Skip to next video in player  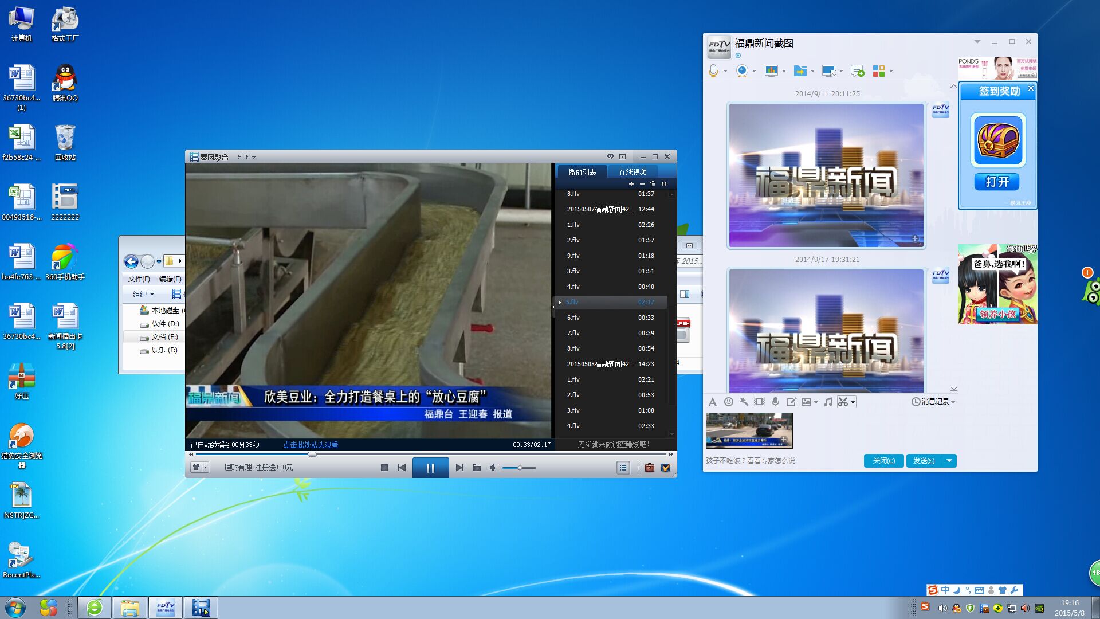coord(459,468)
